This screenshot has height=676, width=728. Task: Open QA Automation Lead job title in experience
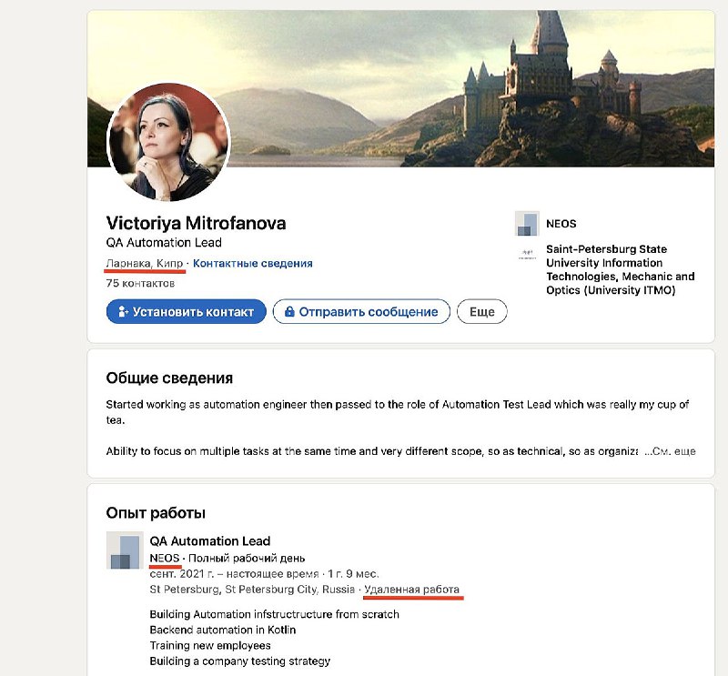pyautogui.click(x=210, y=541)
